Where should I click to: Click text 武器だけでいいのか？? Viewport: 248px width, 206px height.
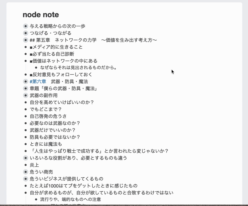pyautogui.click(x=53, y=130)
